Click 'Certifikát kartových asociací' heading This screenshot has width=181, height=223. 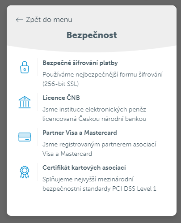tap(84, 167)
